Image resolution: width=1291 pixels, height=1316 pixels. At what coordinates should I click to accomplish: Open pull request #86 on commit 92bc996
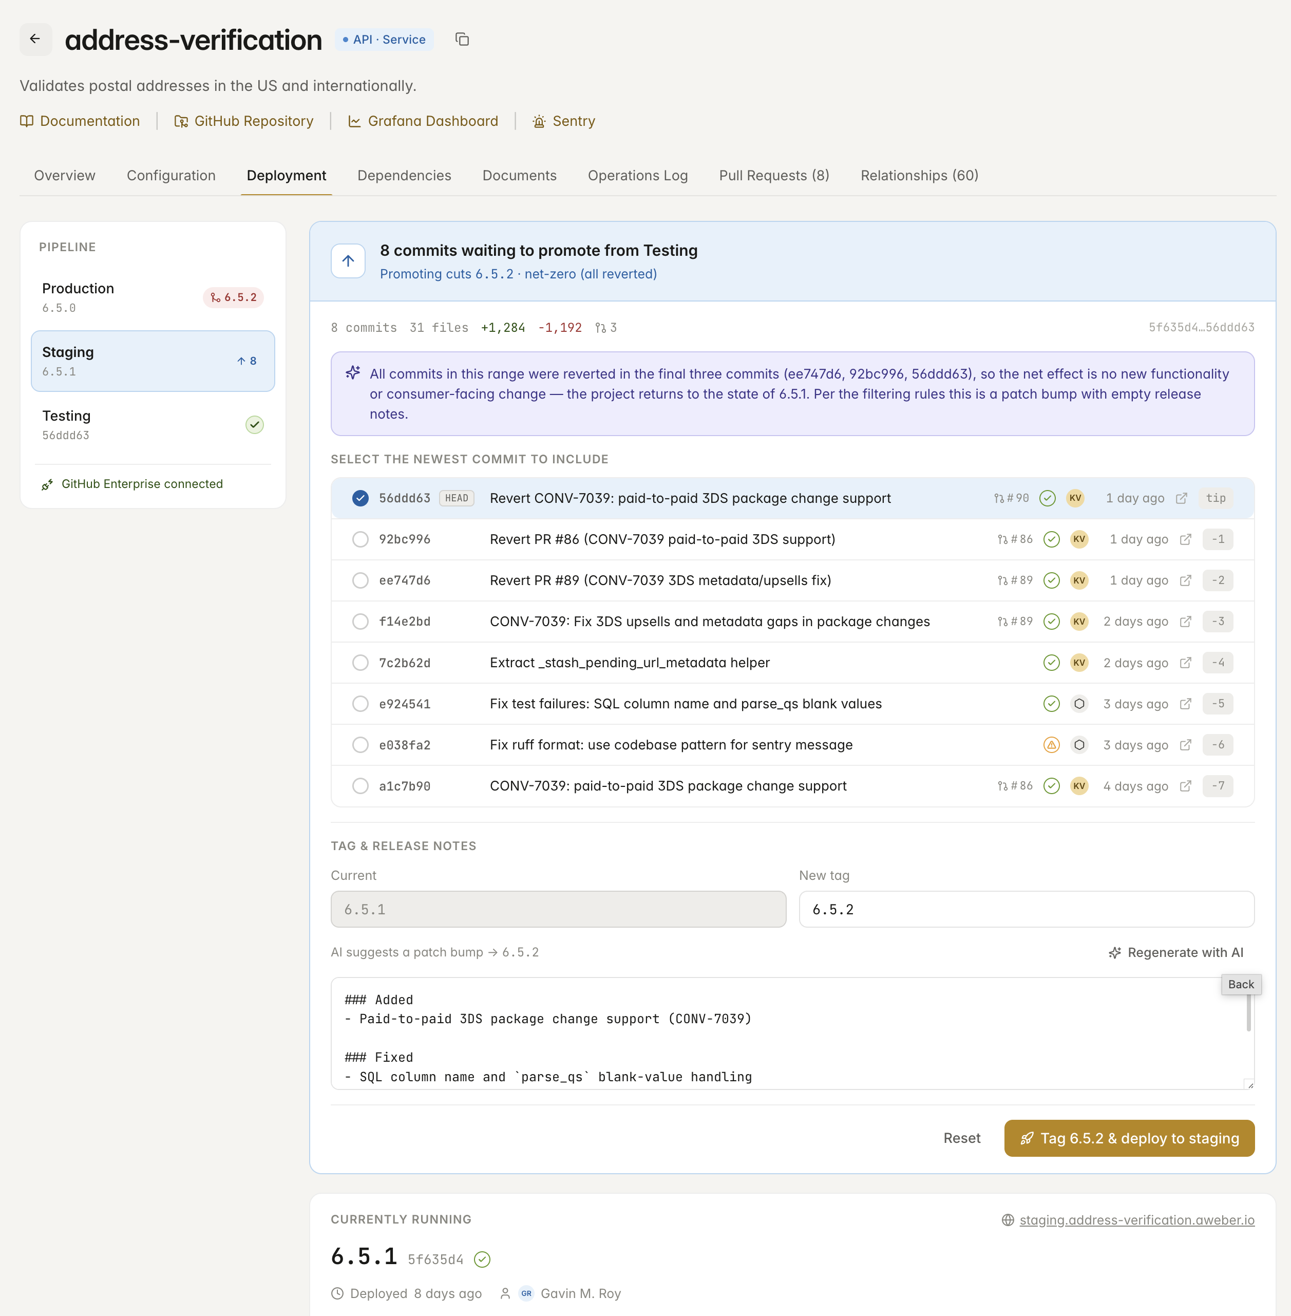coord(1015,539)
